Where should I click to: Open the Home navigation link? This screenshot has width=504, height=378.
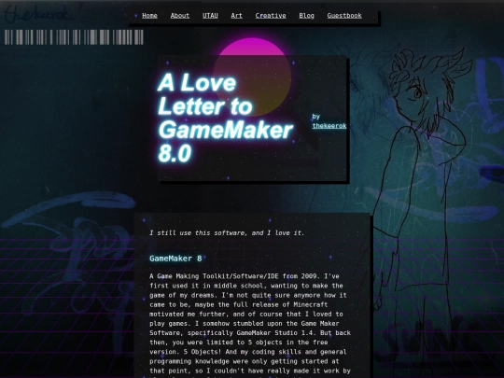[149, 16]
